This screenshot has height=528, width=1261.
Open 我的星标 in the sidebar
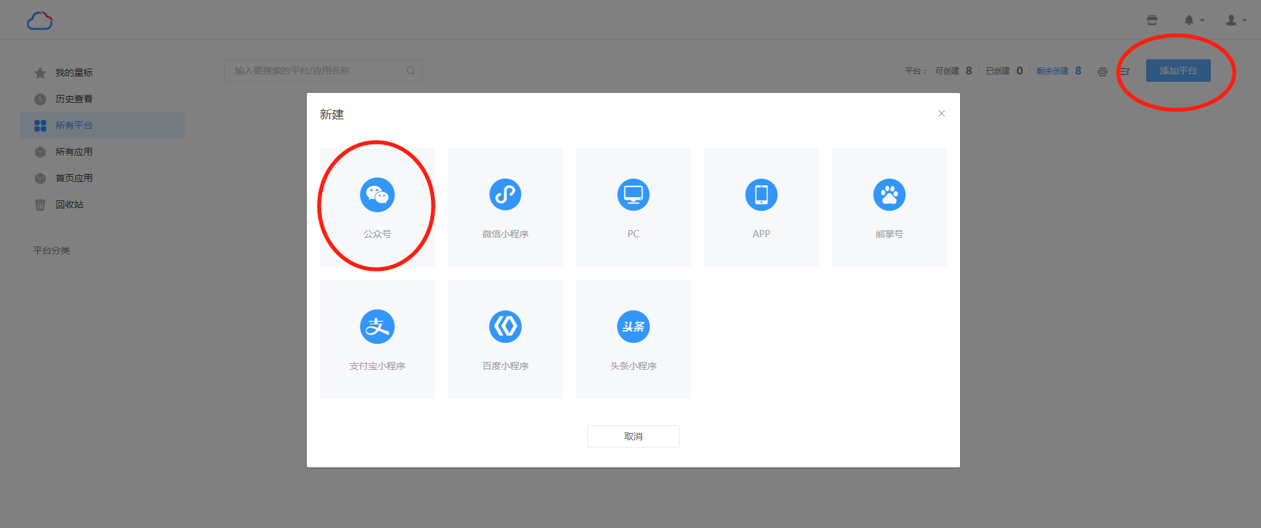102,73
